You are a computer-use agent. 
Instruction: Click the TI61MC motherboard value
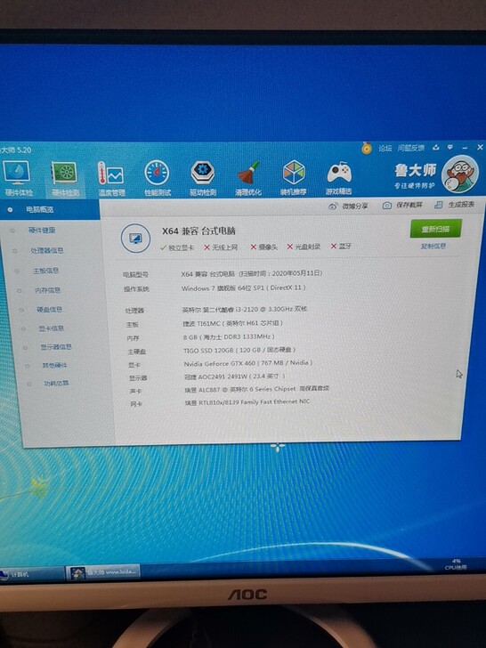point(233,323)
